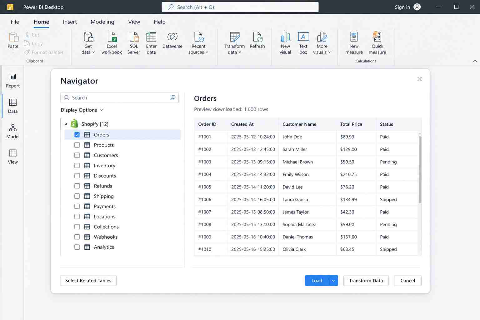Image resolution: width=480 pixels, height=320 pixels.
Task: Check the Customers table checkbox
Action: click(x=77, y=155)
